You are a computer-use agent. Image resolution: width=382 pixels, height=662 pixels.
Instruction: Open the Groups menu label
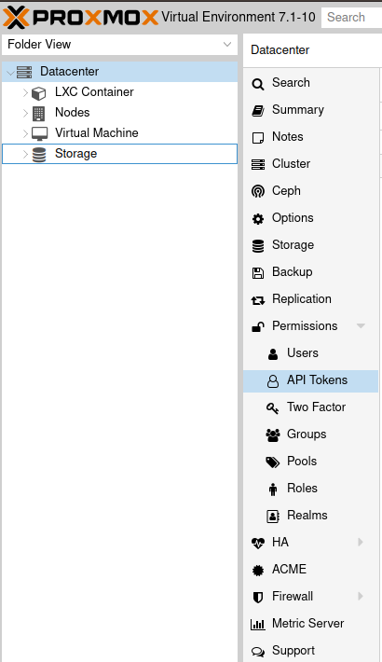(x=307, y=434)
